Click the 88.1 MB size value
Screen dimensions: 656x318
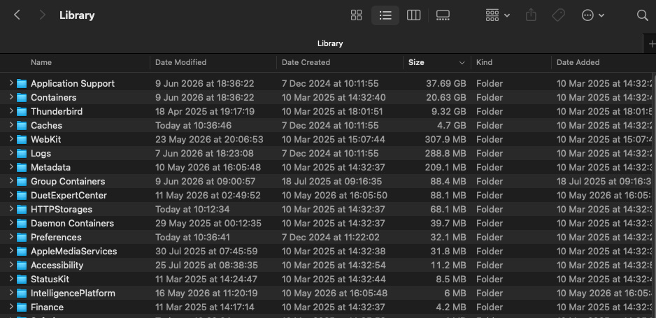[x=448, y=196]
